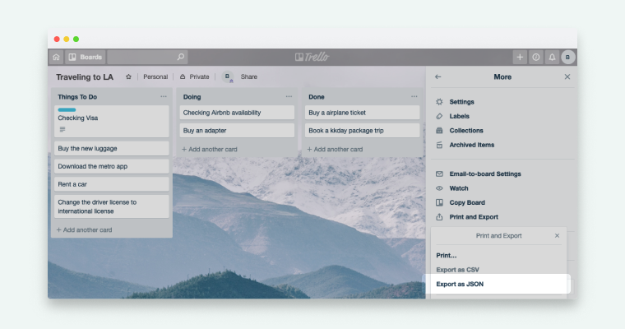
Task: Click description icon on Checking Visa card
Action: (62, 129)
